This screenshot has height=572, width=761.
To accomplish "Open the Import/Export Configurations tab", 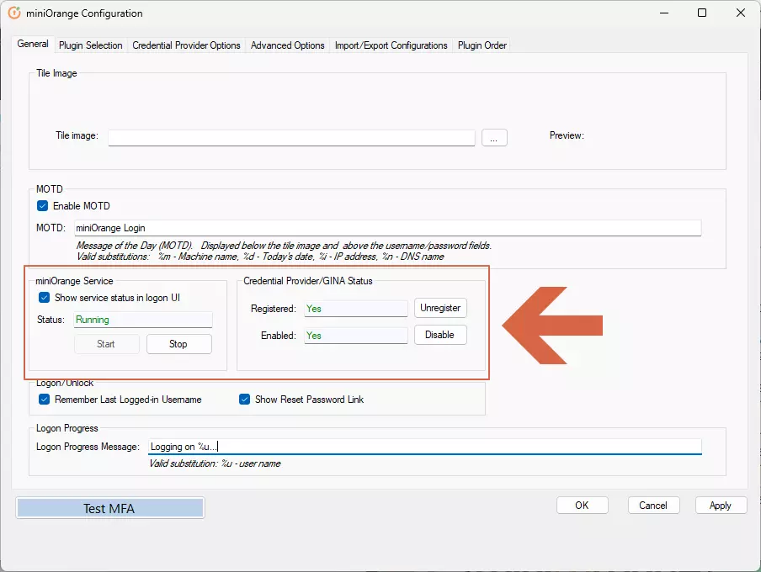I will coord(391,45).
